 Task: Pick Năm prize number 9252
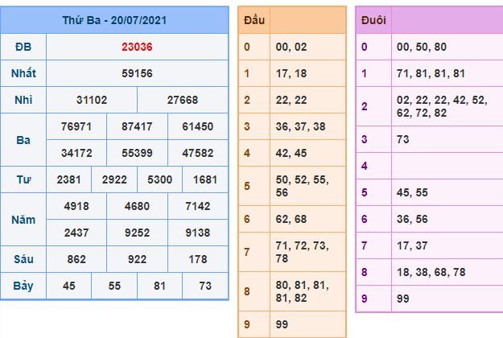coord(137,233)
